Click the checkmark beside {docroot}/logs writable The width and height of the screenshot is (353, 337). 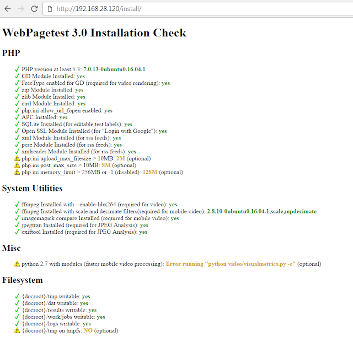click(x=17, y=324)
